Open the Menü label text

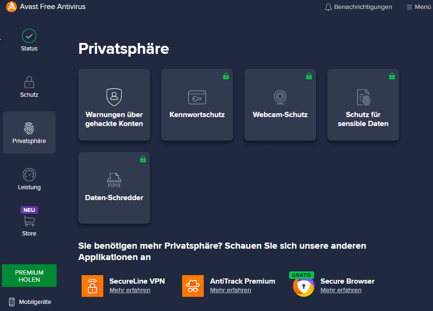pyautogui.click(x=423, y=7)
